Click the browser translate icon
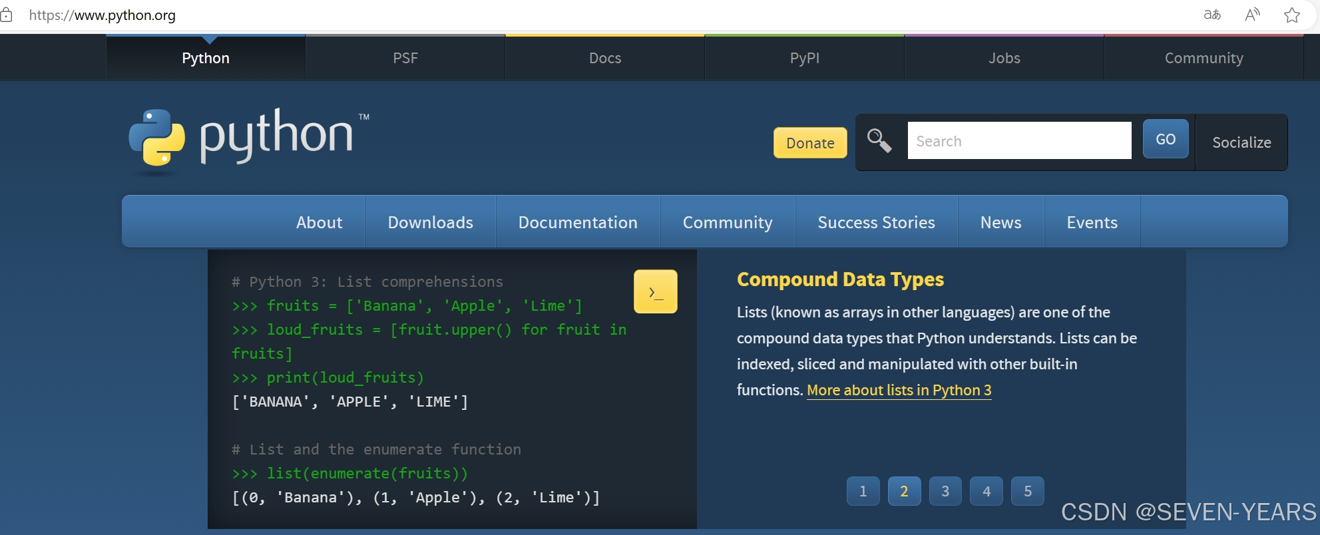The image size is (1320, 535). (1212, 15)
